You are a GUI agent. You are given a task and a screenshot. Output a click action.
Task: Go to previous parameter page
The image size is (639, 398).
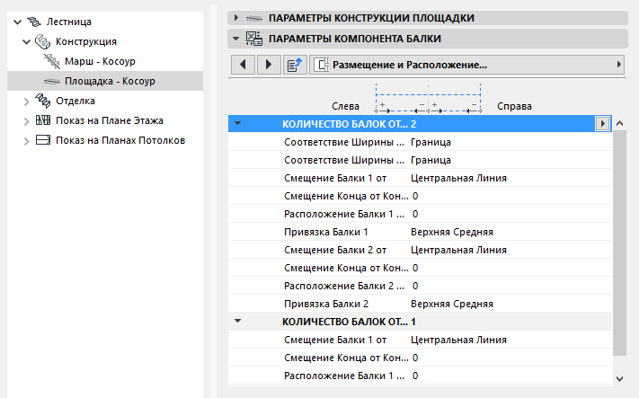click(244, 65)
